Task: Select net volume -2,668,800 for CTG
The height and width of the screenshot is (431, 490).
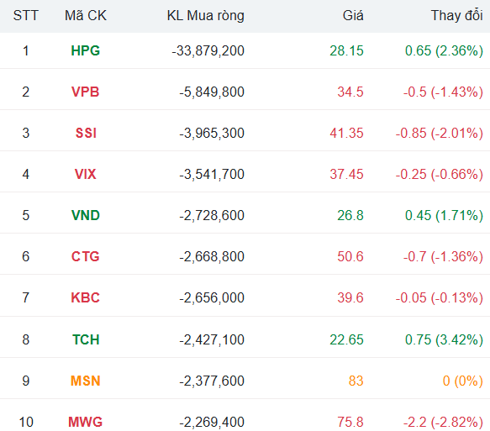Action: 212,256
